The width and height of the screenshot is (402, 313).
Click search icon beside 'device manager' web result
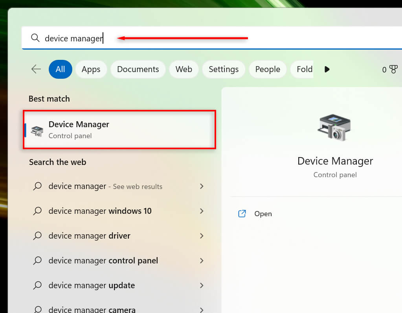[x=37, y=186]
